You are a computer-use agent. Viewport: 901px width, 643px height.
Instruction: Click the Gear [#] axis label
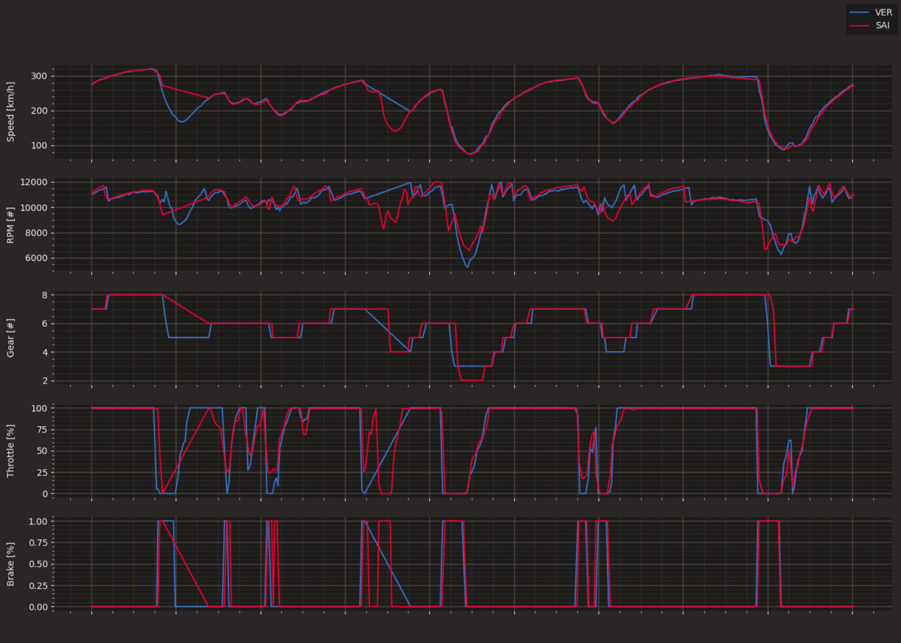(10, 338)
